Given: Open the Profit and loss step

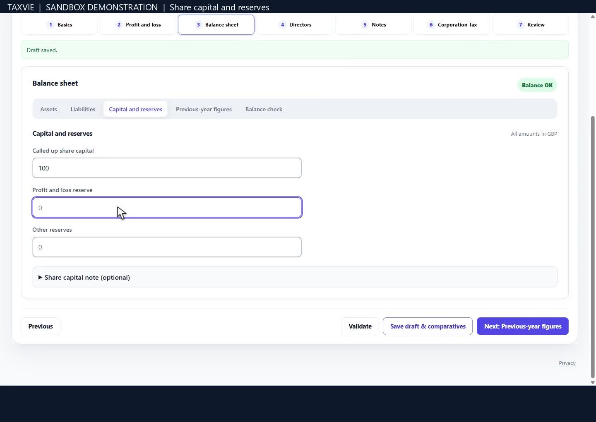Looking at the screenshot, I should [138, 25].
